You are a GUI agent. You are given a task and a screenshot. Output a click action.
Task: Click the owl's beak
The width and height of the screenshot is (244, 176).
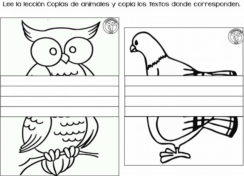point(65,58)
